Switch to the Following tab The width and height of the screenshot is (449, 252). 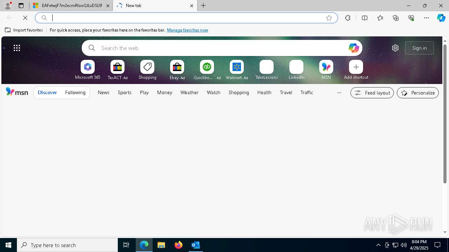pos(75,92)
